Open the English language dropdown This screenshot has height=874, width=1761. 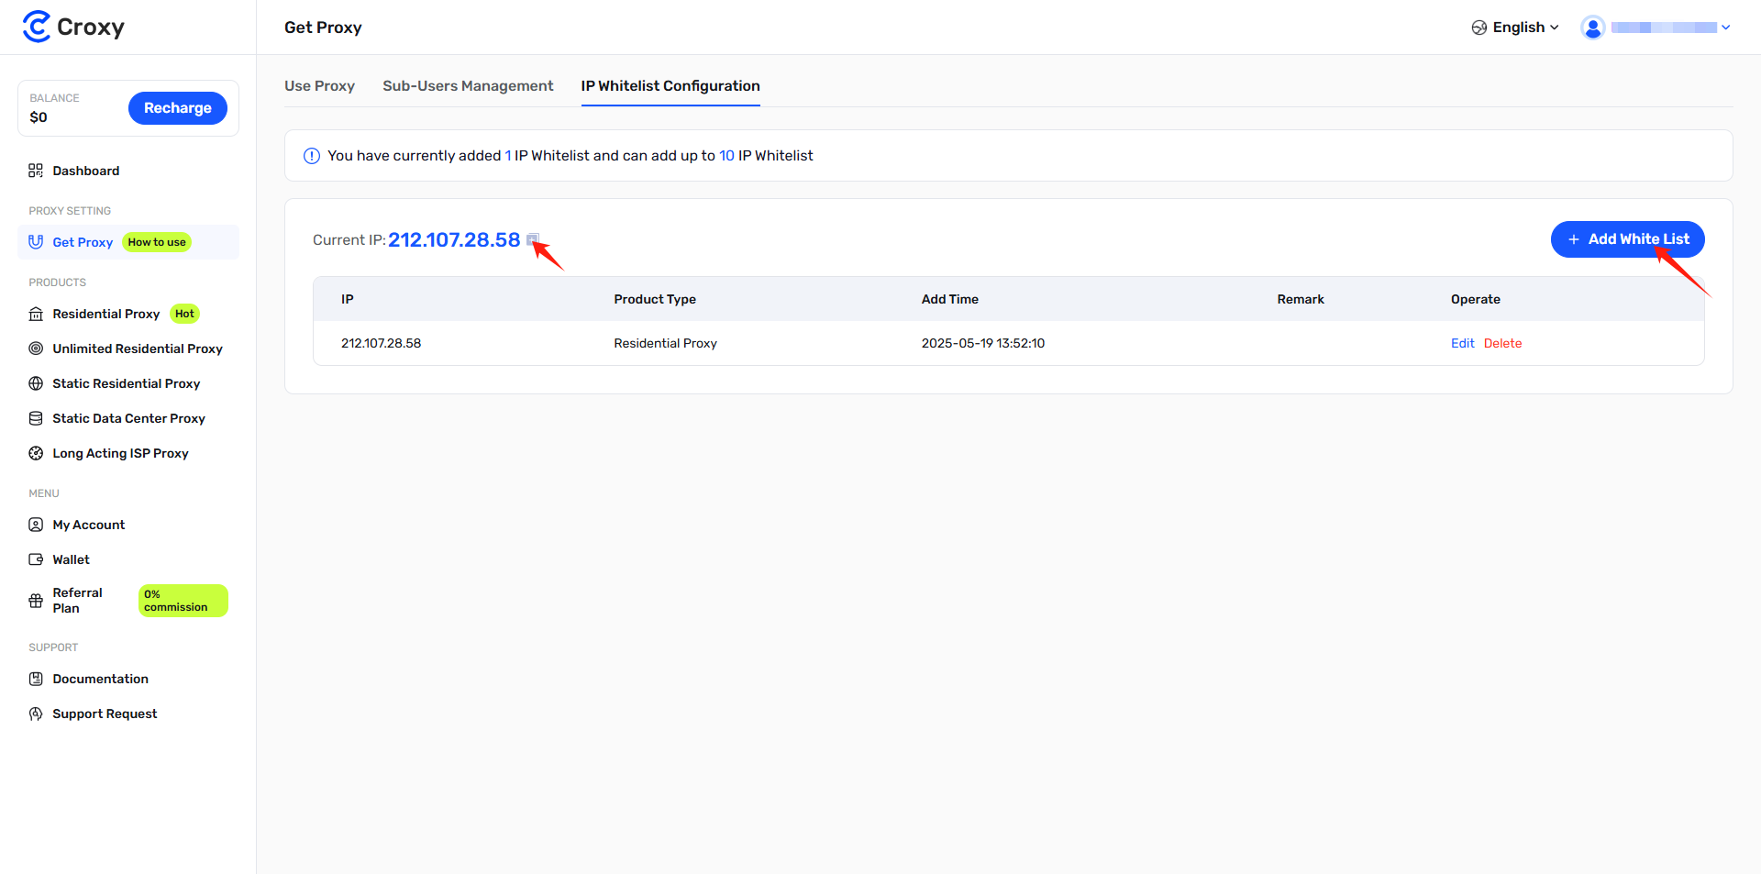tap(1515, 28)
